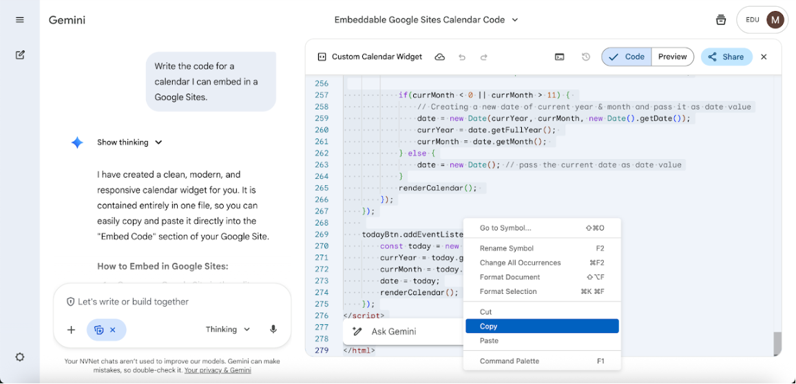Click the Ask Gemini wand icon
This screenshot has height=384, width=796.
click(x=357, y=331)
